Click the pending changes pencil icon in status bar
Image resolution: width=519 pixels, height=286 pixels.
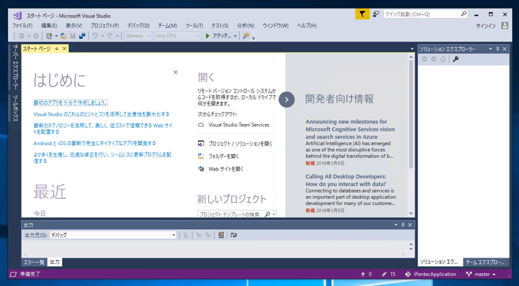pyautogui.click(x=384, y=274)
